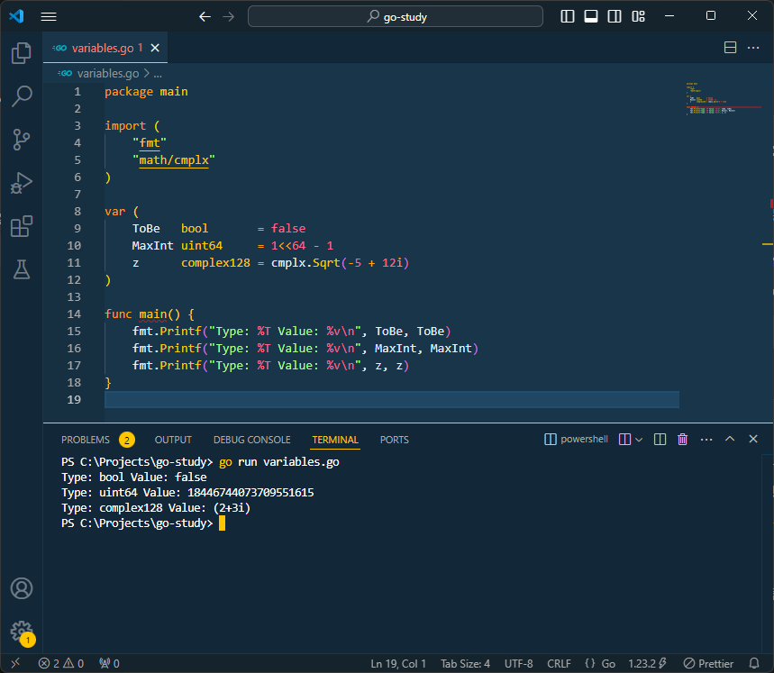The image size is (774, 673).
Task: Open the Testing flask icon view
Action: pos(21,268)
